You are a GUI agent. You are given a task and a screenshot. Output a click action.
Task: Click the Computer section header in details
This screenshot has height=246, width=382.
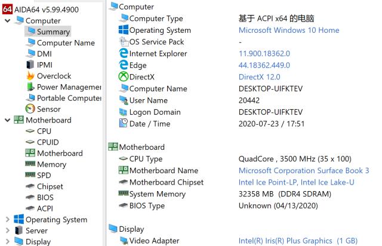coord(136,7)
